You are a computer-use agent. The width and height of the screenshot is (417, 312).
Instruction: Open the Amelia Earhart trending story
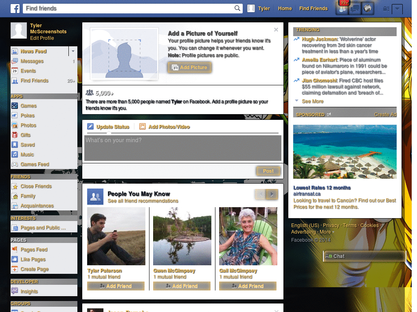point(320,60)
